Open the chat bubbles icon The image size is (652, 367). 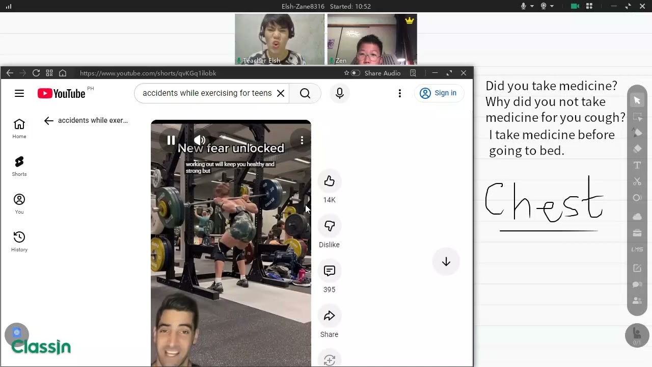[x=637, y=284]
